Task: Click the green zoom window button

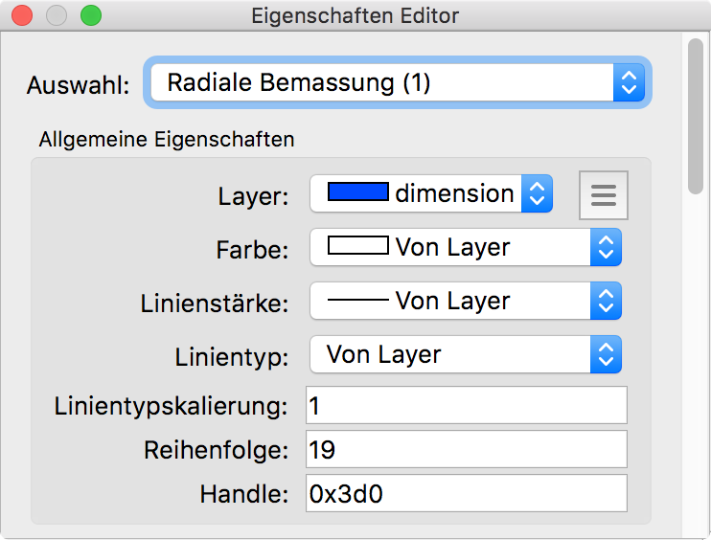Action: [90, 15]
